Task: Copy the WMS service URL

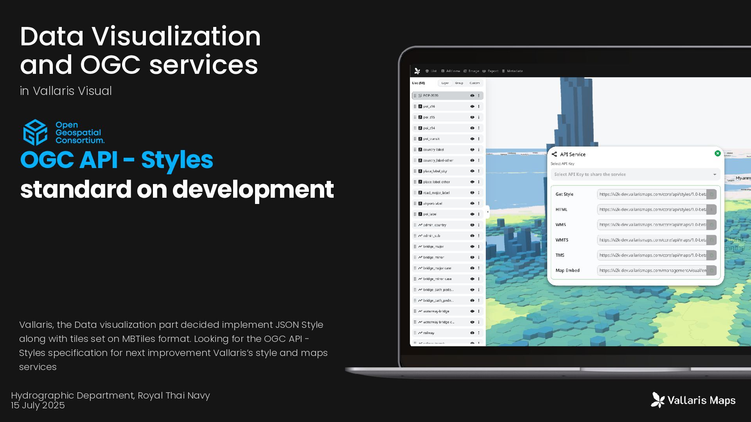Action: [711, 225]
